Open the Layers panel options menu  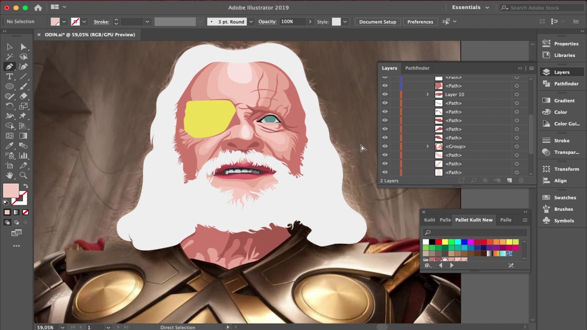click(x=532, y=68)
